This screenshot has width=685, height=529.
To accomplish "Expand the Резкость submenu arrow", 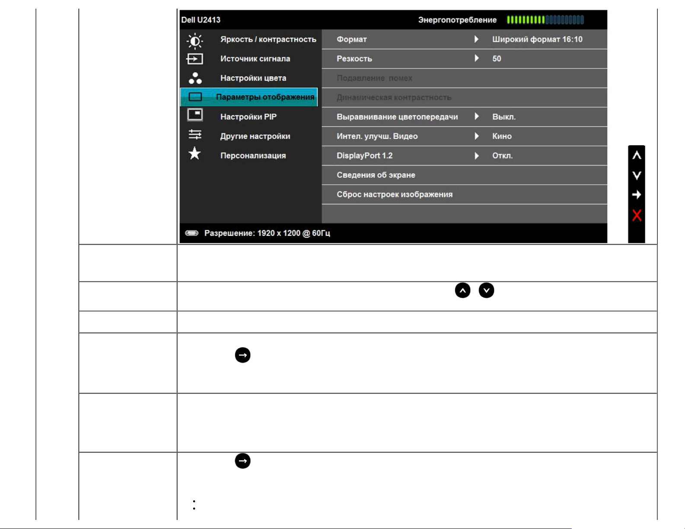I will [x=476, y=58].
